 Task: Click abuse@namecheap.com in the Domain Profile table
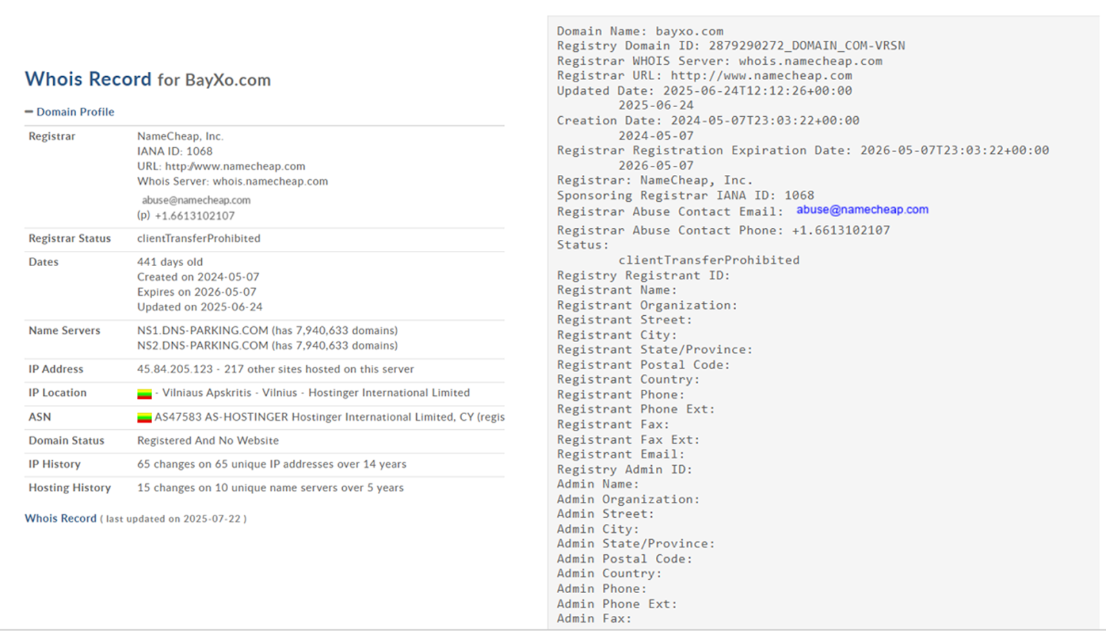(x=196, y=200)
